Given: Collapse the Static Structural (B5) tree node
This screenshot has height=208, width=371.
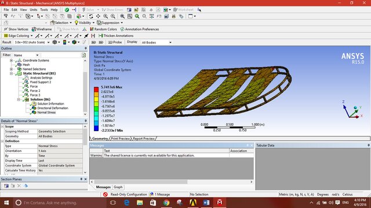Looking at the screenshot, I should click(12, 73).
